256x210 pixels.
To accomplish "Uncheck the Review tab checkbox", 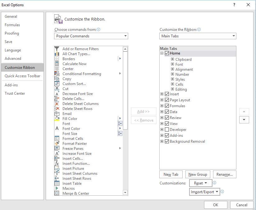I will point(167,117).
